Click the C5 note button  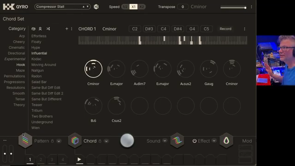[x=206, y=29]
